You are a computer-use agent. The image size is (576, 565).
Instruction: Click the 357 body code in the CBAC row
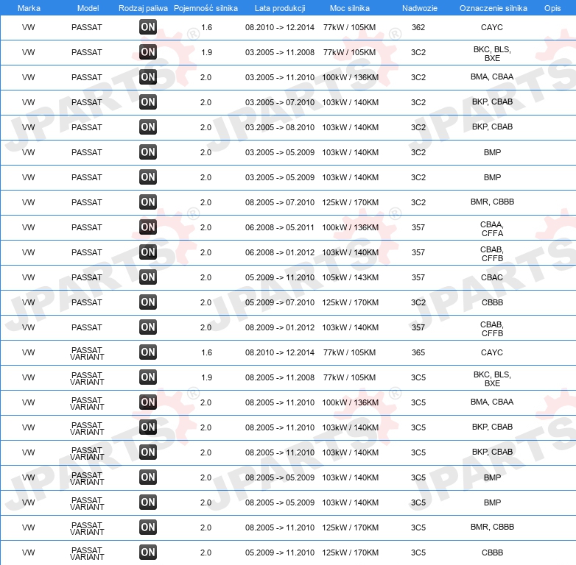tap(418, 277)
